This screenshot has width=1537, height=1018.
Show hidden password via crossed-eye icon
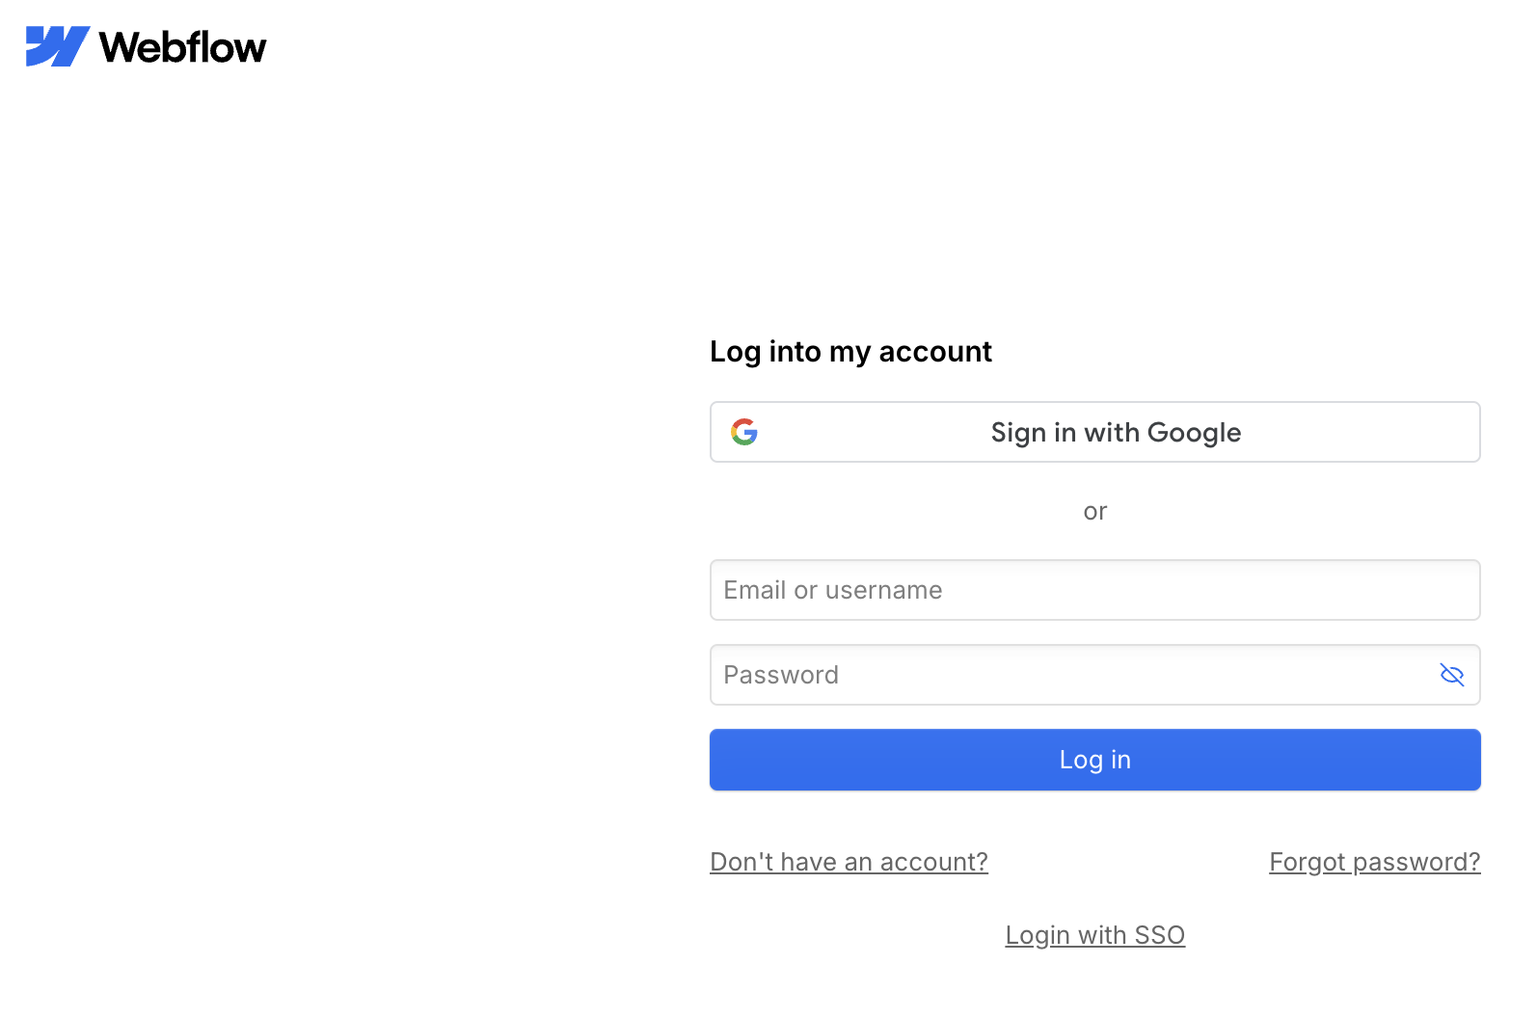[x=1452, y=675]
